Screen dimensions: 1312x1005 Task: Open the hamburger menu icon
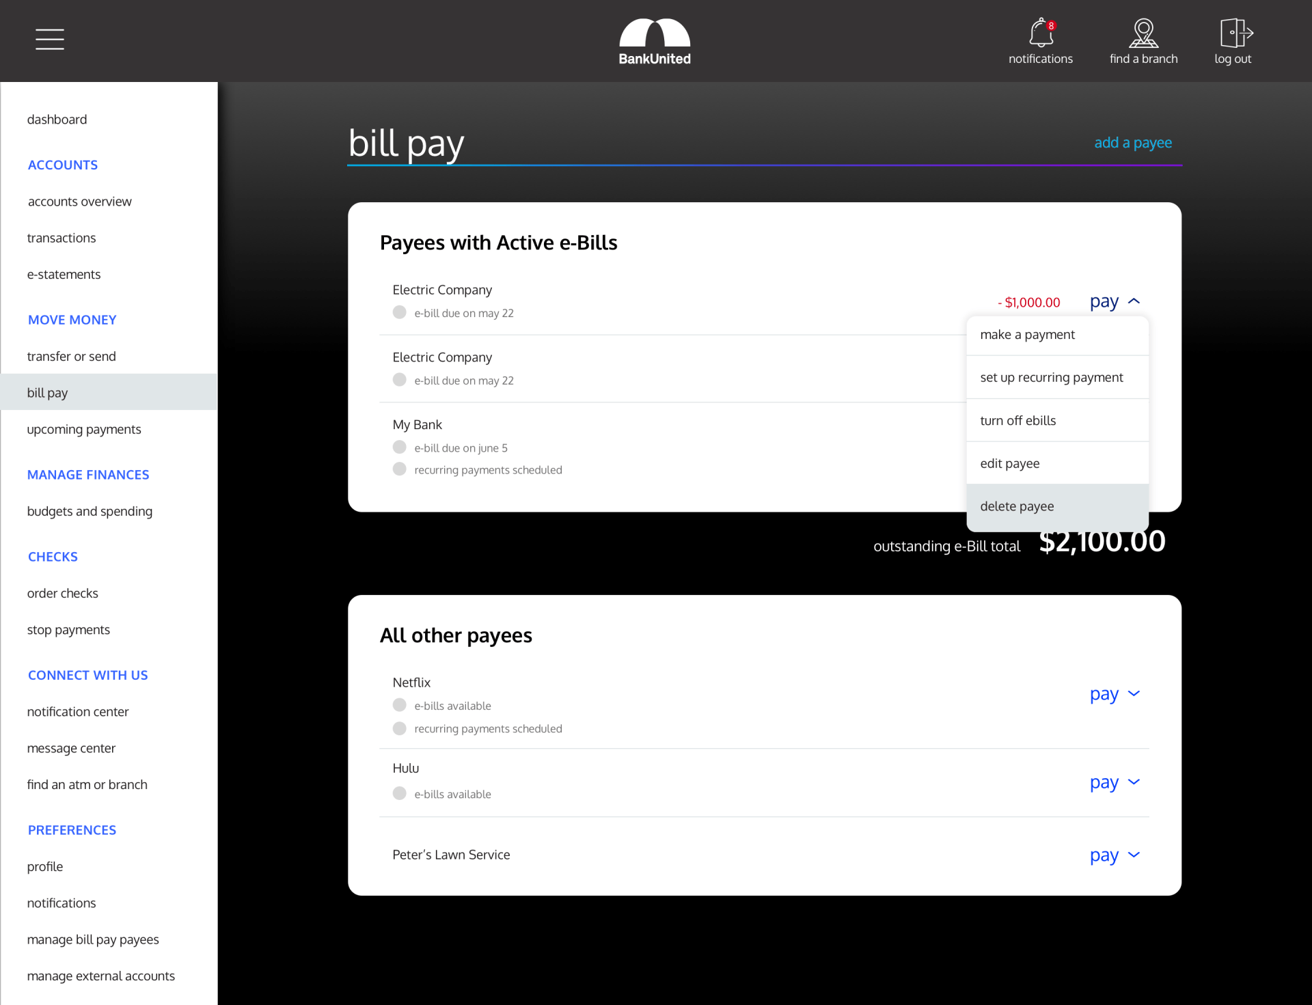point(50,40)
